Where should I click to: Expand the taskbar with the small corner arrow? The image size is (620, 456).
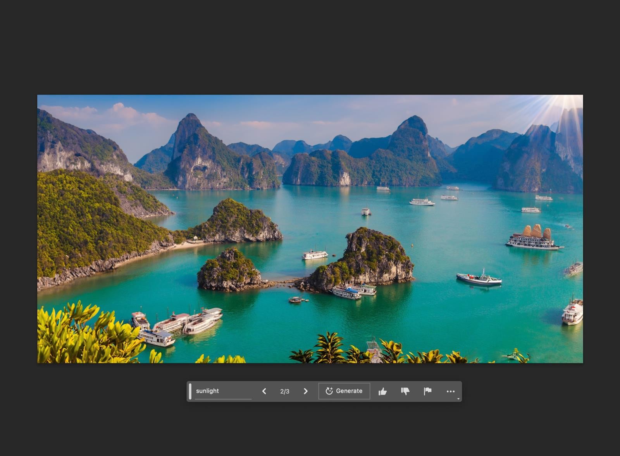458,398
